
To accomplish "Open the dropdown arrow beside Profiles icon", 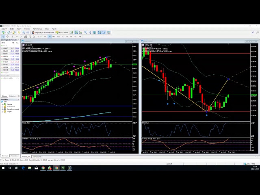I will point(11,32).
